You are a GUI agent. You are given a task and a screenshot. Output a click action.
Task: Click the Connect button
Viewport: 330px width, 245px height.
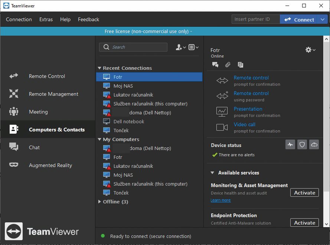tap(299, 20)
